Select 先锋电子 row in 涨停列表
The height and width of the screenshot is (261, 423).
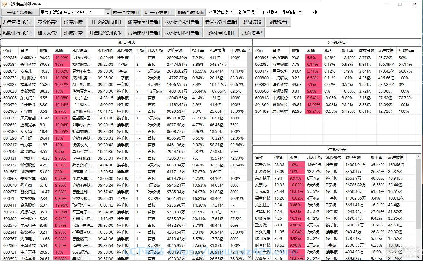tap(124, 239)
